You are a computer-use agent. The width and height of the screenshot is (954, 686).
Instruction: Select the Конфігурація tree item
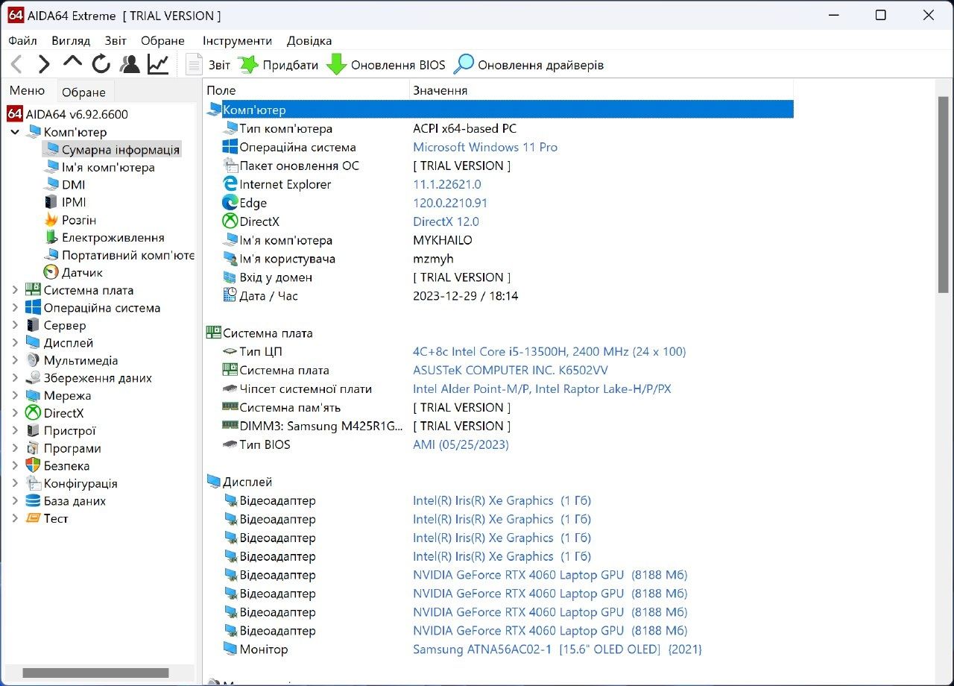pyautogui.click(x=72, y=483)
